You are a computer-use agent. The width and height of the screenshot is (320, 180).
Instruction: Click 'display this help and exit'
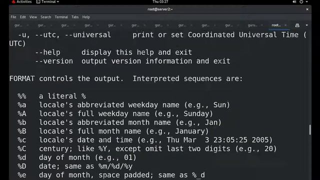[136, 52]
